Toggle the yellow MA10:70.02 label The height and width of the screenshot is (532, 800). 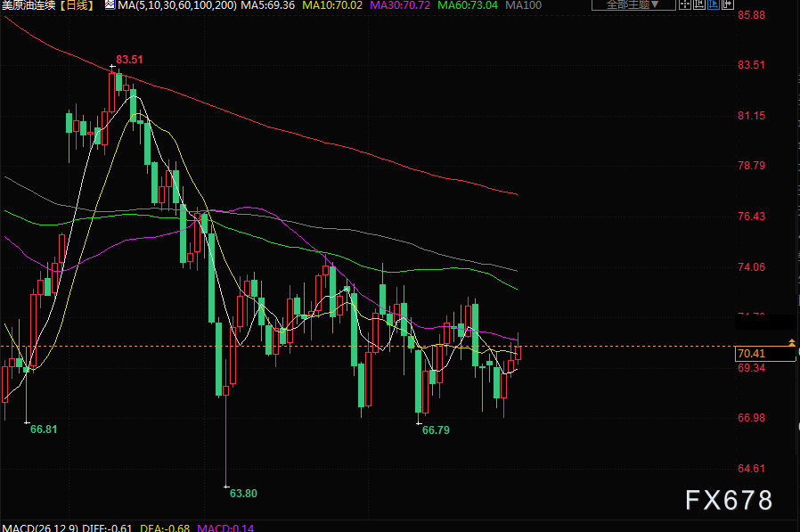(332, 5)
